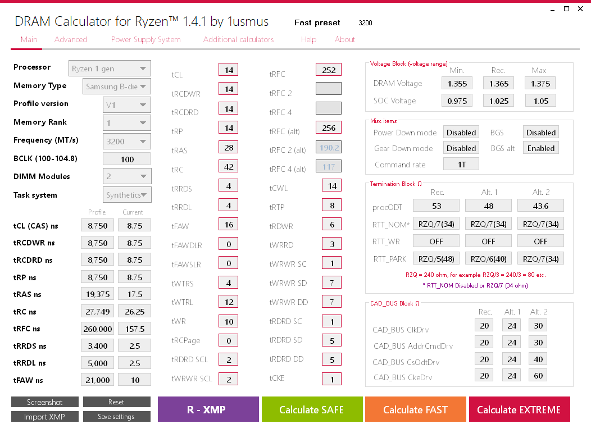591x433 pixels.
Task: Click the BGS alt Enabled value
Action: pos(540,148)
